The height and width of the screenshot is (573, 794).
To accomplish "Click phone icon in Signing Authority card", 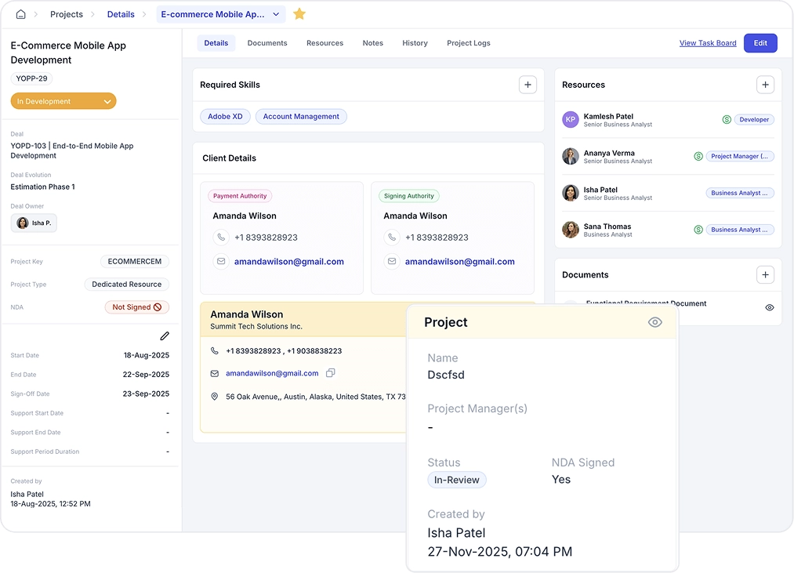I will (391, 237).
